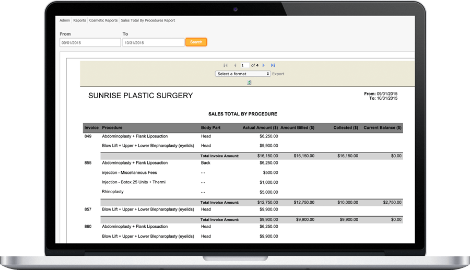Click the Body Part column header
This screenshot has height=270, width=470.
click(x=210, y=127)
